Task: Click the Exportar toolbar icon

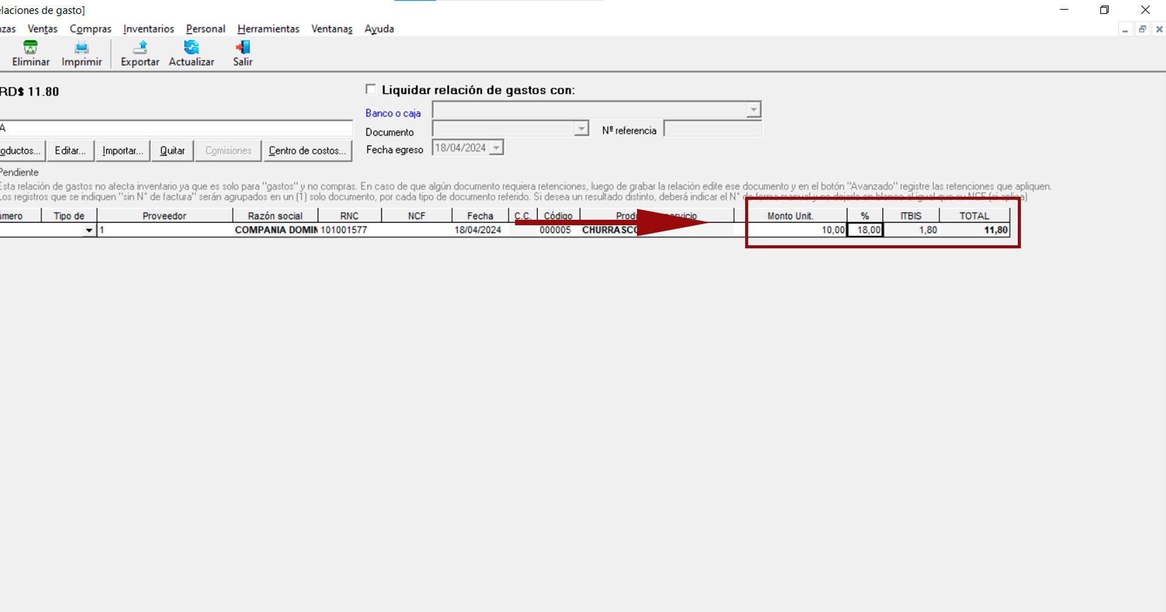Action: click(140, 47)
